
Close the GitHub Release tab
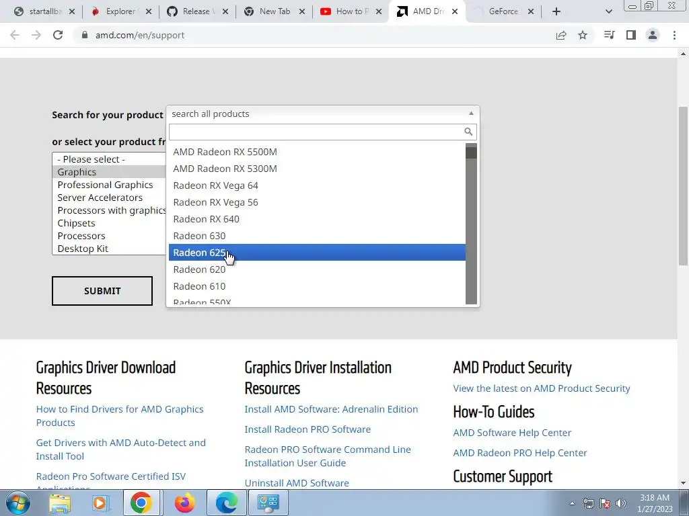point(225,11)
